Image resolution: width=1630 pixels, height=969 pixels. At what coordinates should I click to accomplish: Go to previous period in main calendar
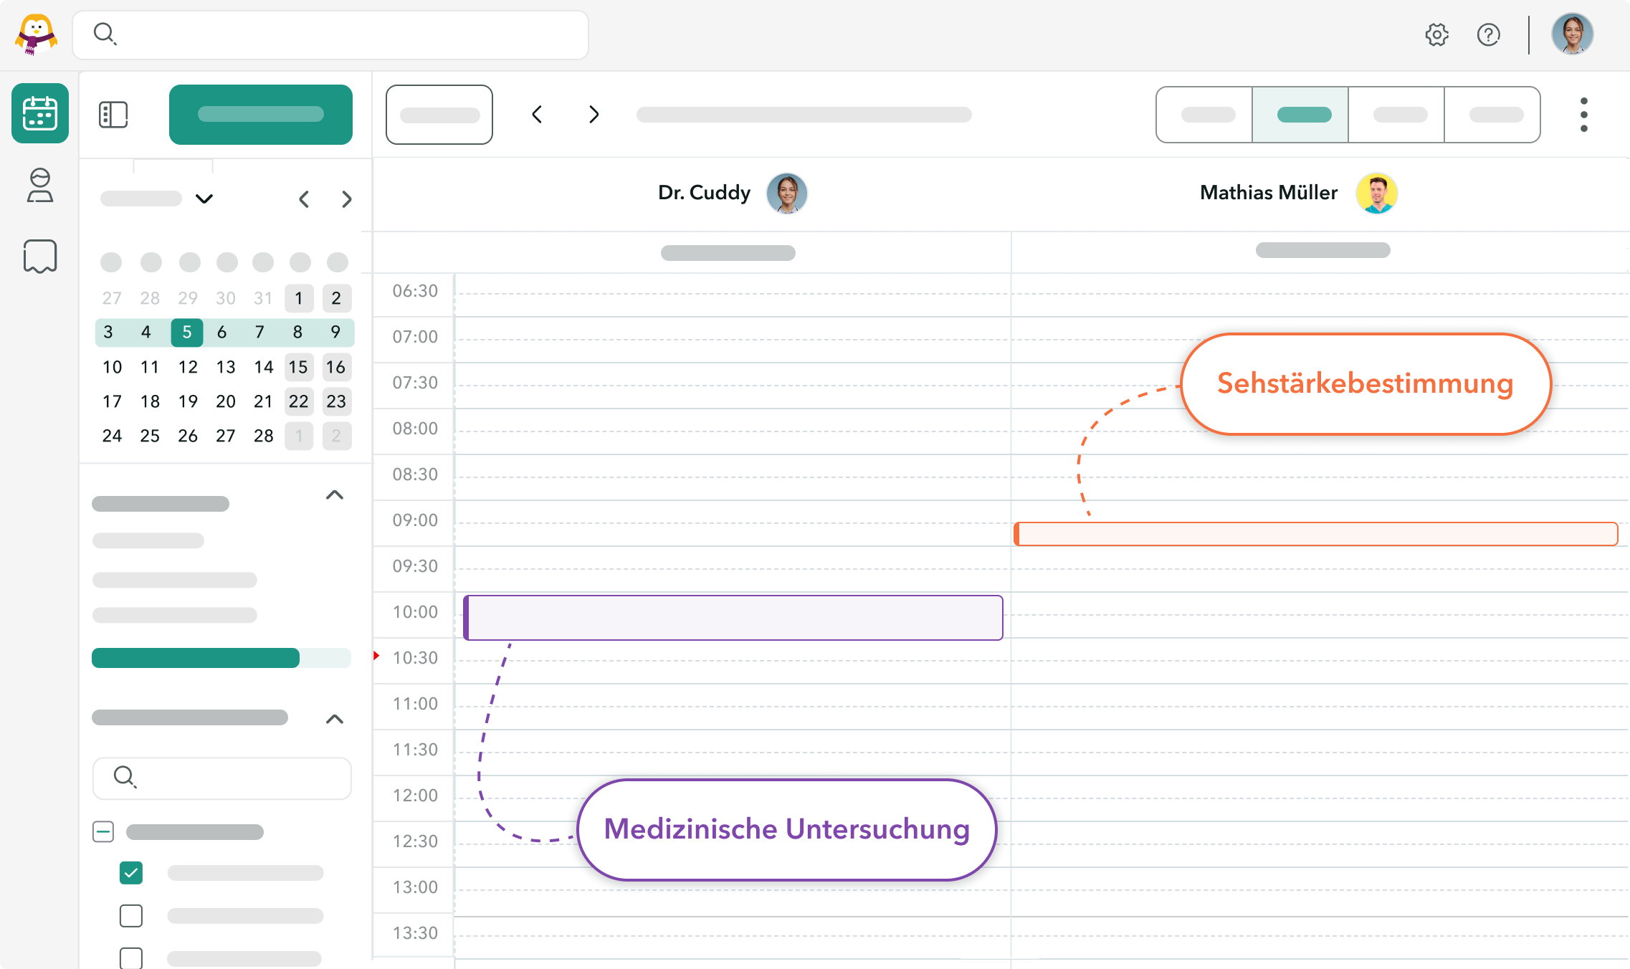(x=537, y=115)
